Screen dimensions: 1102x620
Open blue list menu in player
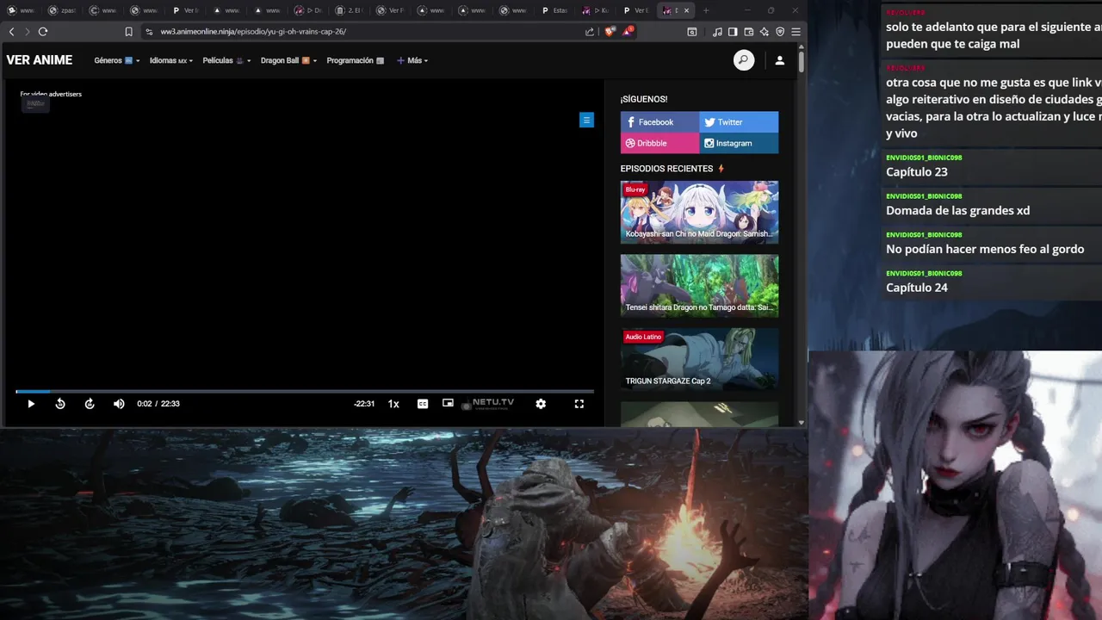(x=586, y=121)
